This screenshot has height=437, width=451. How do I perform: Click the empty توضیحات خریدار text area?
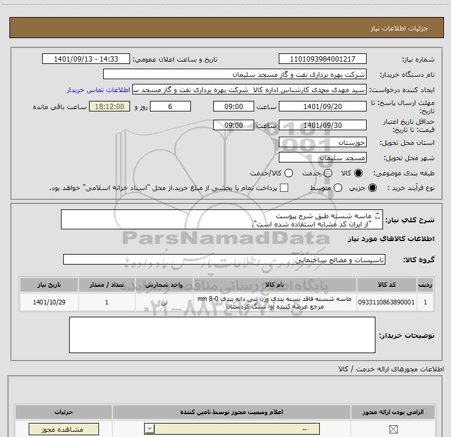point(222,335)
